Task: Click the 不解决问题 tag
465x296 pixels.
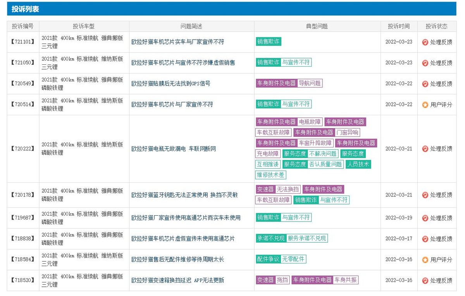Action: click(x=323, y=154)
